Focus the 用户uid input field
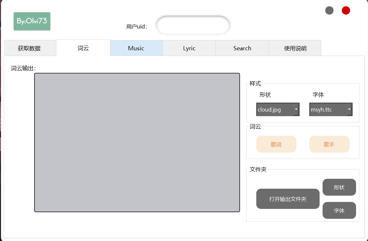 coord(193,25)
